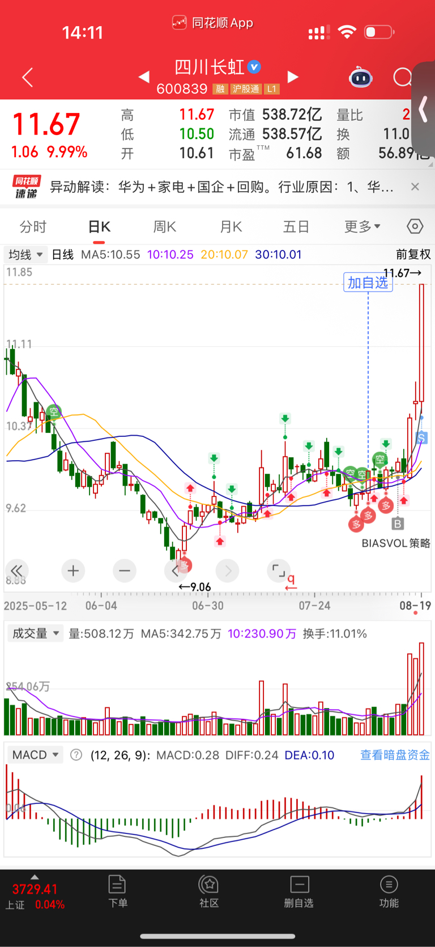Zoom out chart with minus button
The width and height of the screenshot is (435, 947).
click(x=125, y=571)
